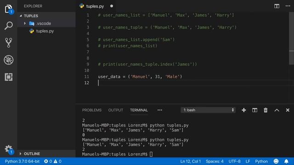Open the Manage gear menu

(x=8, y=149)
